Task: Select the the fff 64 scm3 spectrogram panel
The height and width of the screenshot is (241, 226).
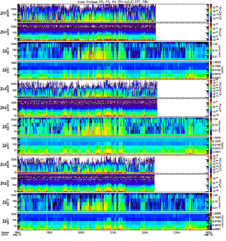Action: click(x=113, y=183)
